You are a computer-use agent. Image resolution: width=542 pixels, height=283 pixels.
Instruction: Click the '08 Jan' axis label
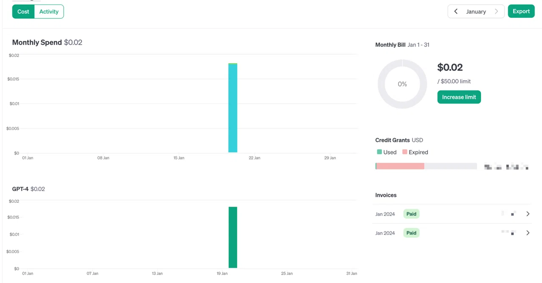(x=103, y=158)
